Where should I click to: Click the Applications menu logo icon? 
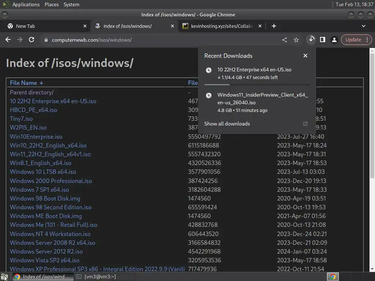click(6, 4)
